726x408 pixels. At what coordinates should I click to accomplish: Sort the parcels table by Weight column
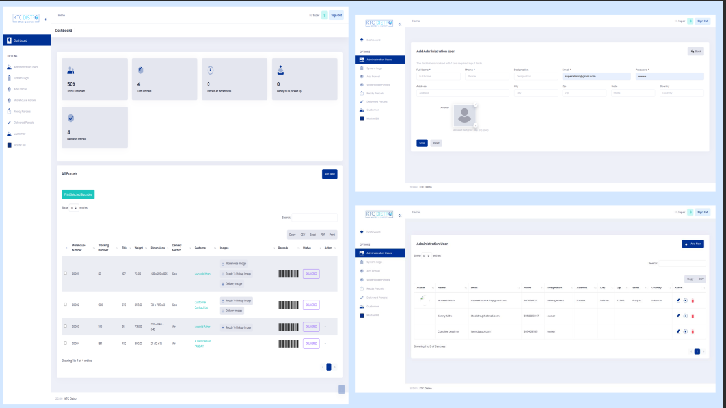pyautogui.click(x=139, y=248)
